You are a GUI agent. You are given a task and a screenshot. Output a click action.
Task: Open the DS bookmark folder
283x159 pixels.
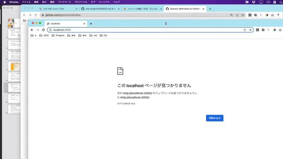coord(103,35)
